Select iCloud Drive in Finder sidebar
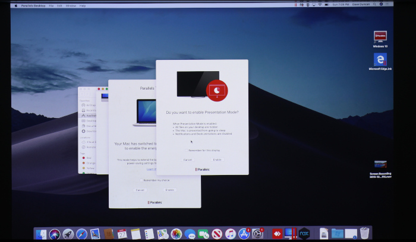This screenshot has height=242, width=416. click(89, 142)
